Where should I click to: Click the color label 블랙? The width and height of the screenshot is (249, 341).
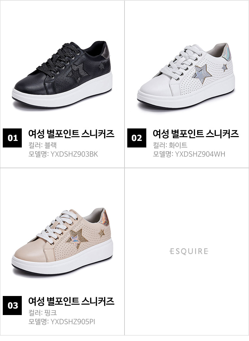pyautogui.click(x=50, y=145)
